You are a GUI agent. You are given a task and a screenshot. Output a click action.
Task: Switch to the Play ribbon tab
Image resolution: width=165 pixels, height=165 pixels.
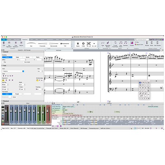pyautogui.click(x=37, y=40)
